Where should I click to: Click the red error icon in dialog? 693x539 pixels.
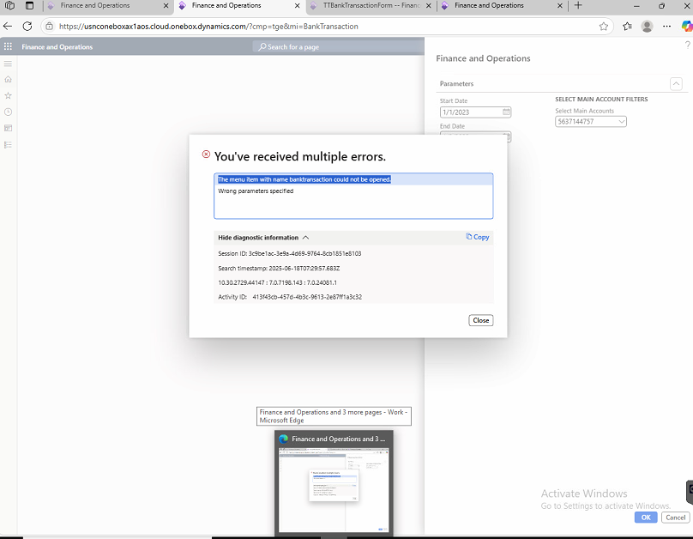click(x=206, y=154)
